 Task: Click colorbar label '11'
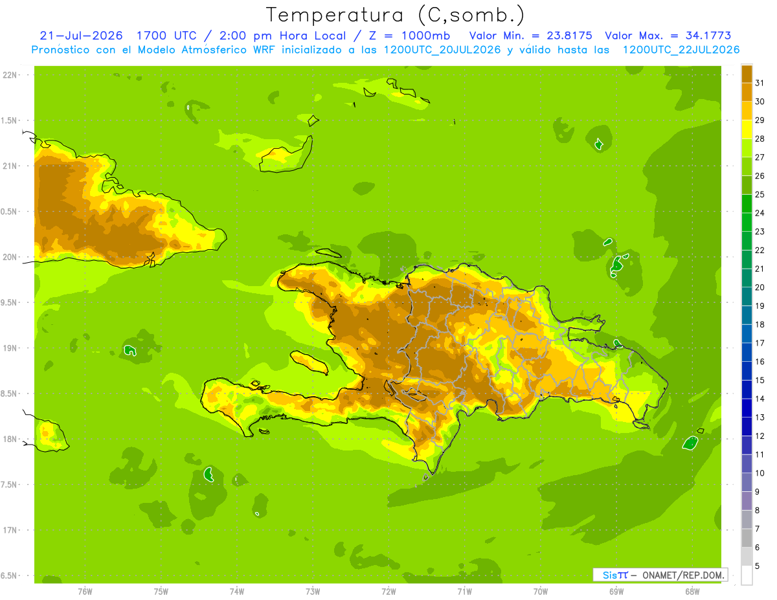(x=759, y=454)
